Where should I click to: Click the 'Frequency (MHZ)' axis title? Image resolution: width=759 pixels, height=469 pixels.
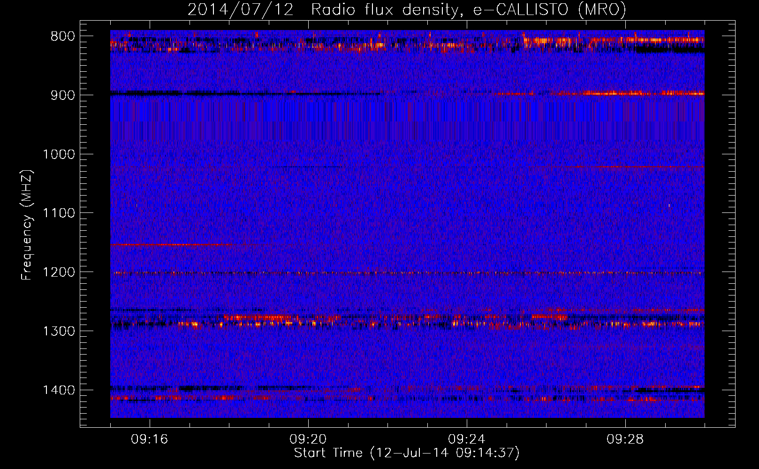point(27,225)
